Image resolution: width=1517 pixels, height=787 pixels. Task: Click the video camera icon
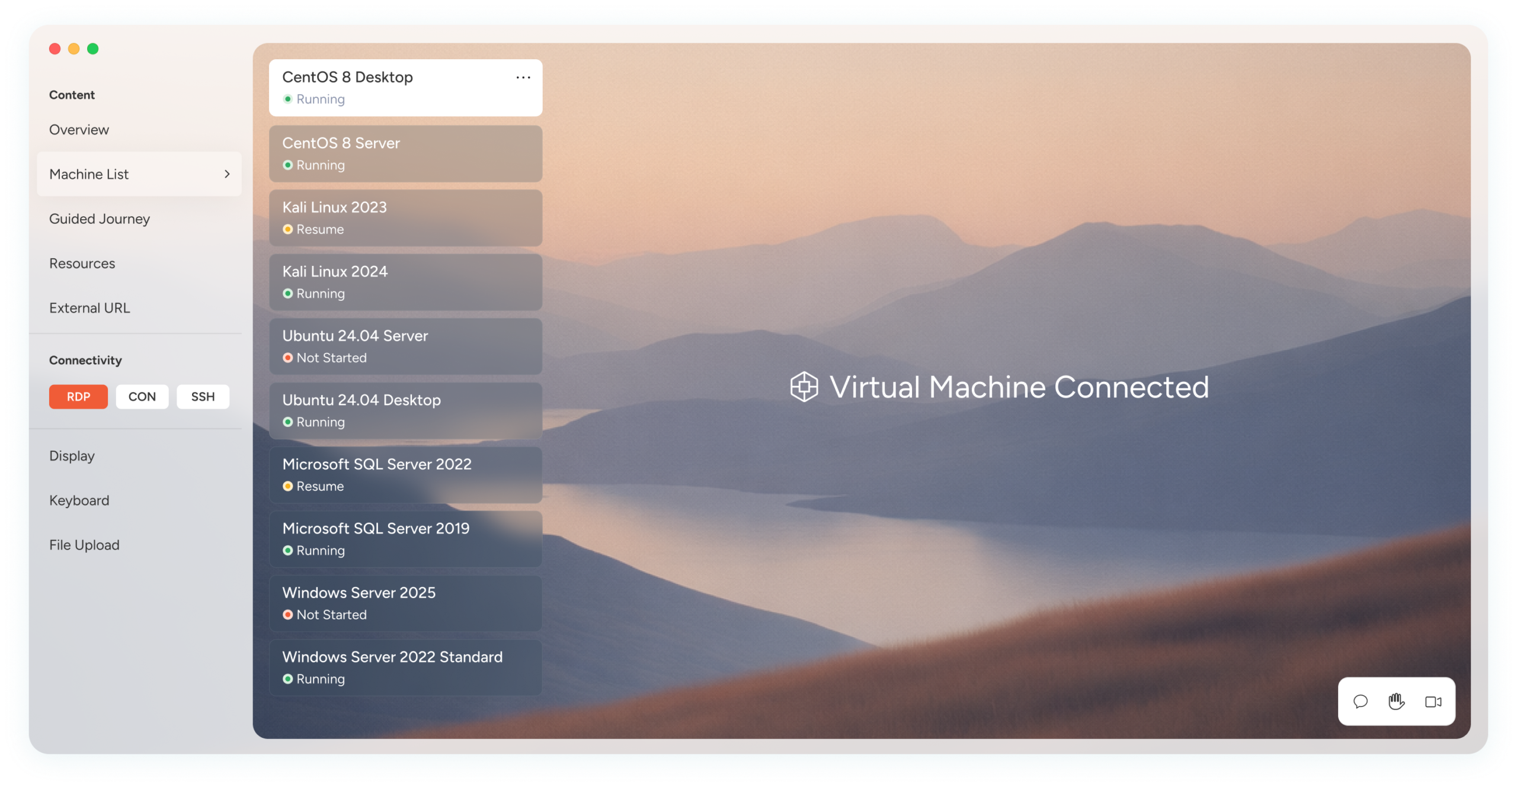1433,702
